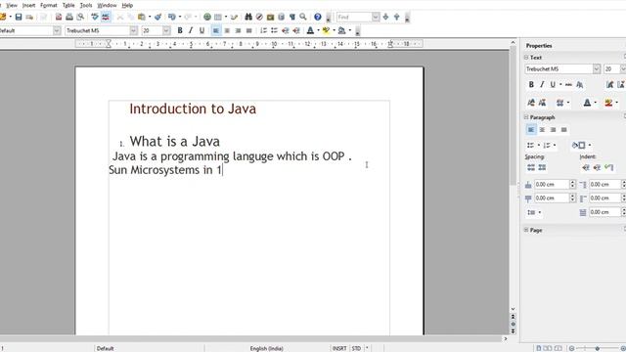Click the Find Next down arrow

coord(385,17)
